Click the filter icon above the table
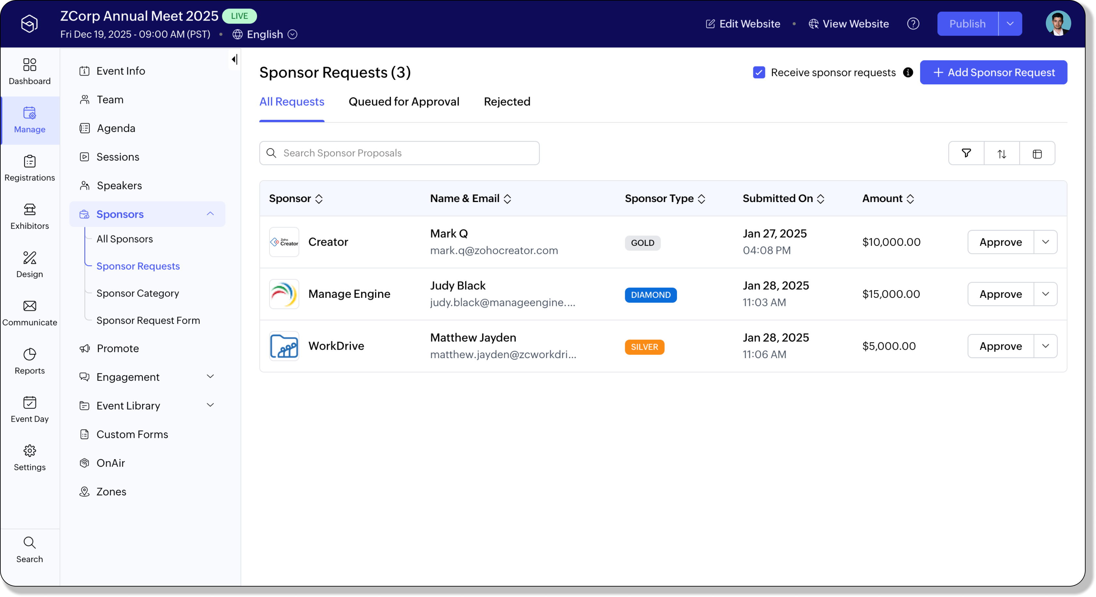The image size is (1096, 597). [x=966, y=153]
